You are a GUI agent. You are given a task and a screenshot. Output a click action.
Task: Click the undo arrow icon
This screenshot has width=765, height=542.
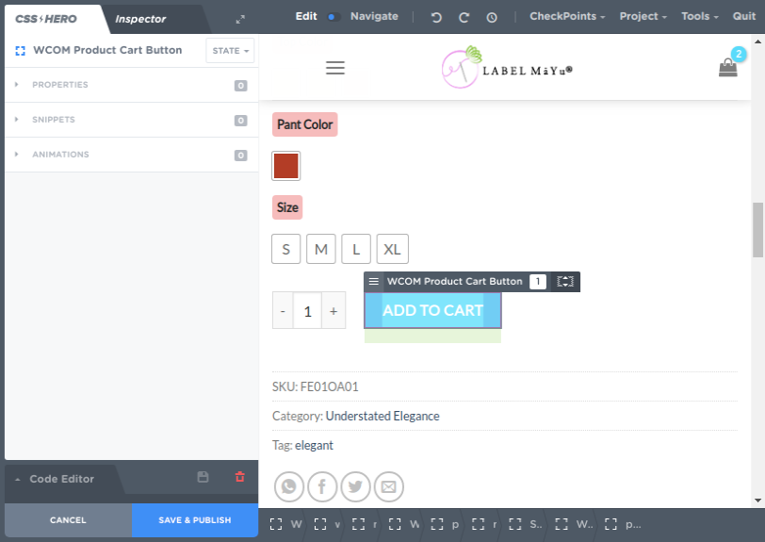point(436,18)
